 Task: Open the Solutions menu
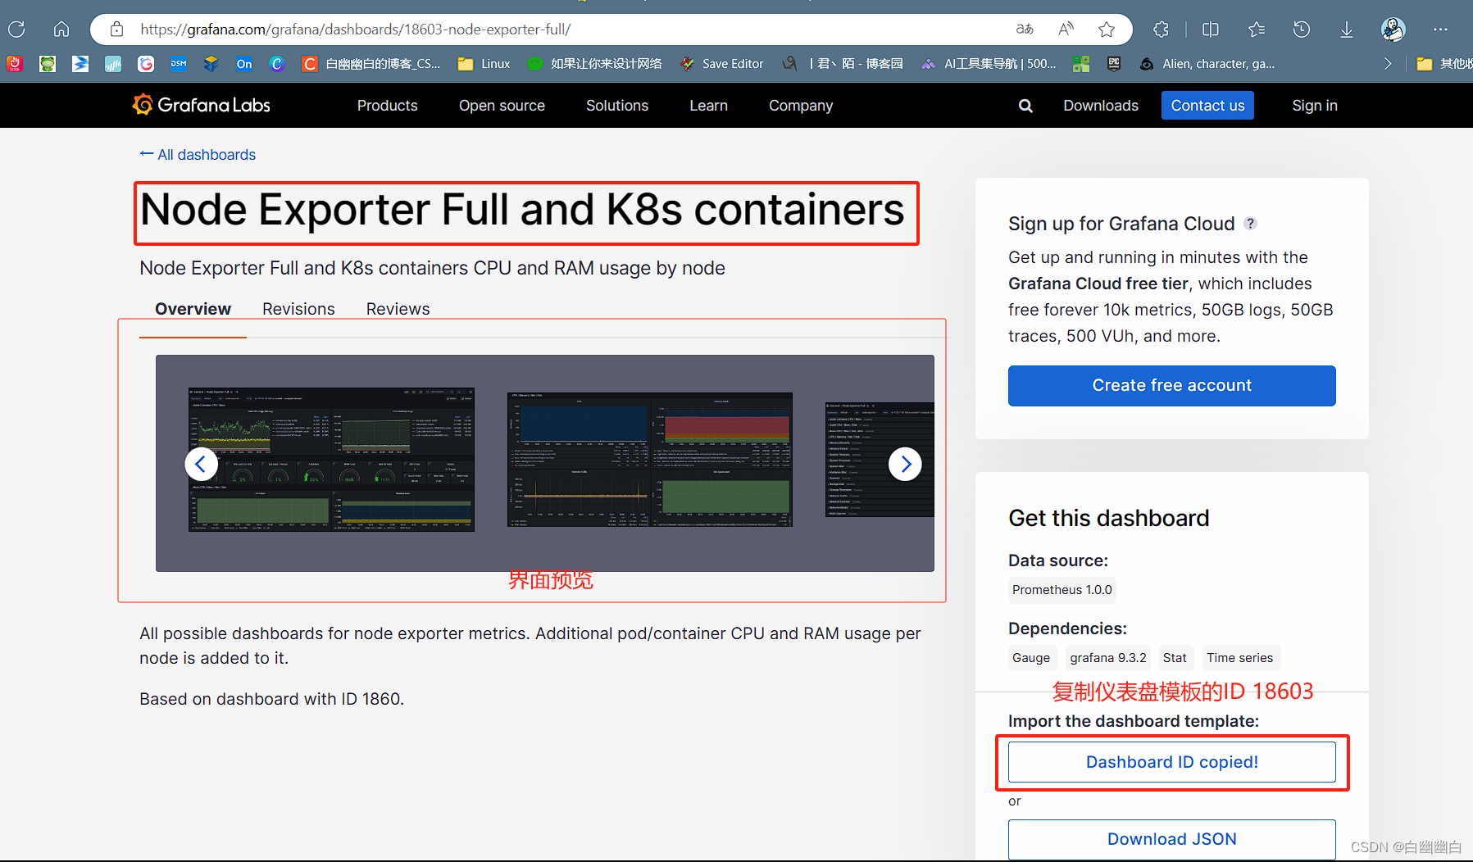(x=617, y=106)
